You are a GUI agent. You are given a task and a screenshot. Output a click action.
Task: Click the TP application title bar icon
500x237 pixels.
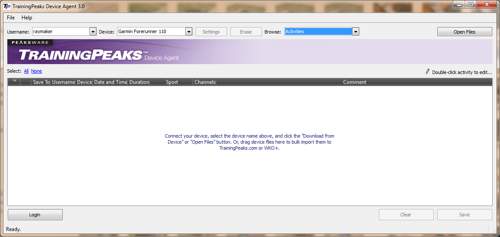pos(6,6)
